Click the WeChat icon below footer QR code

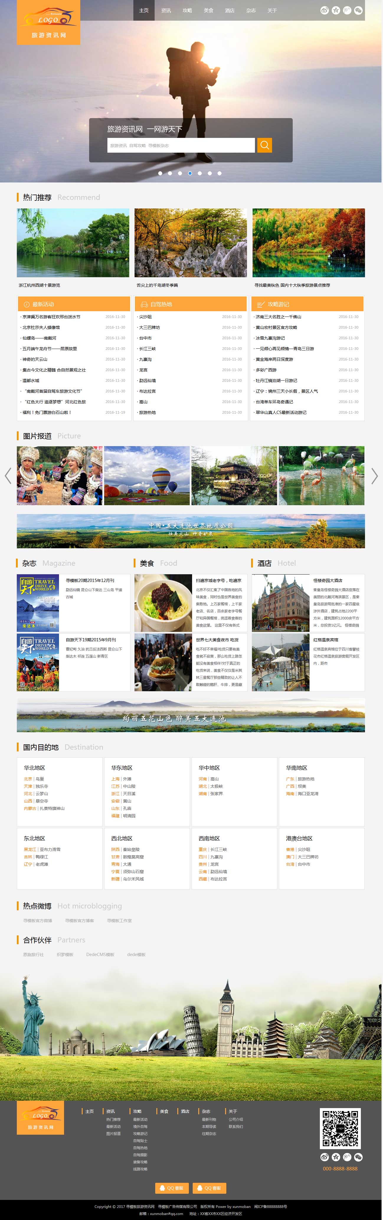[359, 1157]
